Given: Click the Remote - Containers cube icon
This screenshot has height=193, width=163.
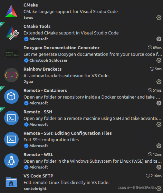Looking at the screenshot, I should click(11, 96).
